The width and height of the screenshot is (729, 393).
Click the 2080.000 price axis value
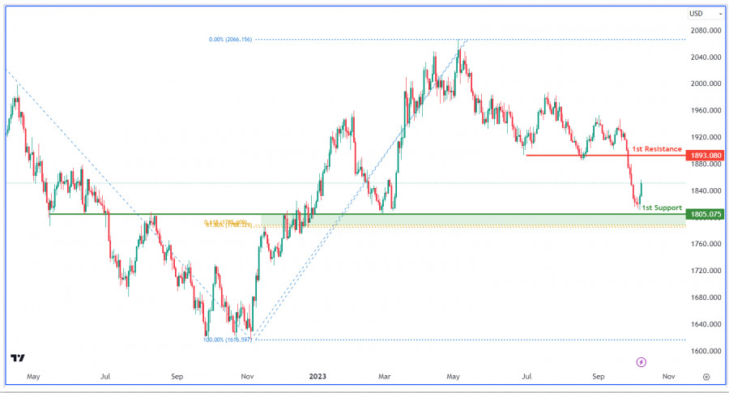click(706, 31)
